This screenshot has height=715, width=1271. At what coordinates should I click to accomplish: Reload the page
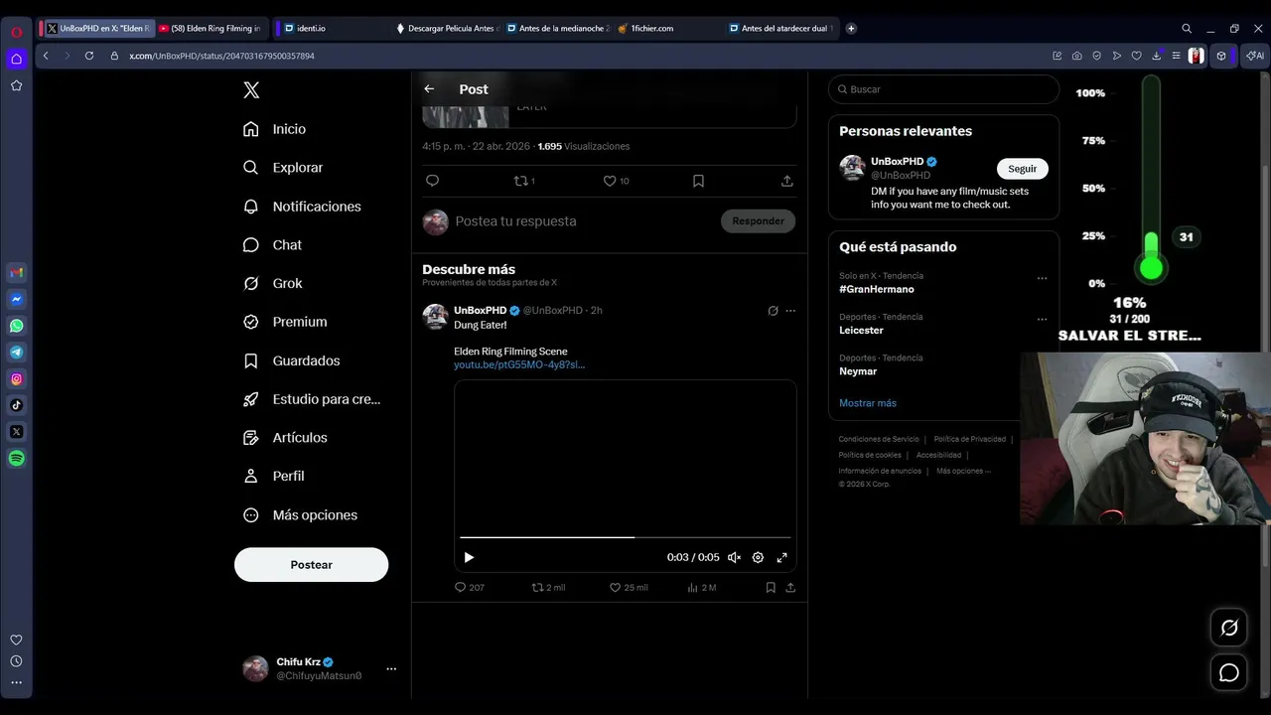coord(89,56)
